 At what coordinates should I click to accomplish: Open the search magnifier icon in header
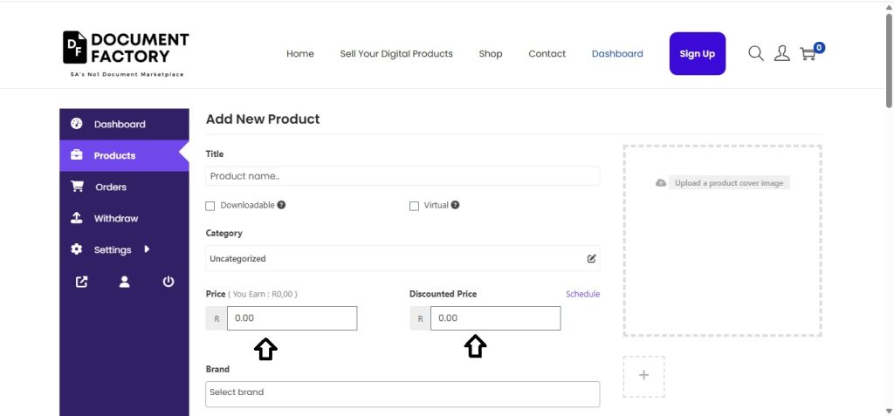[x=756, y=53]
